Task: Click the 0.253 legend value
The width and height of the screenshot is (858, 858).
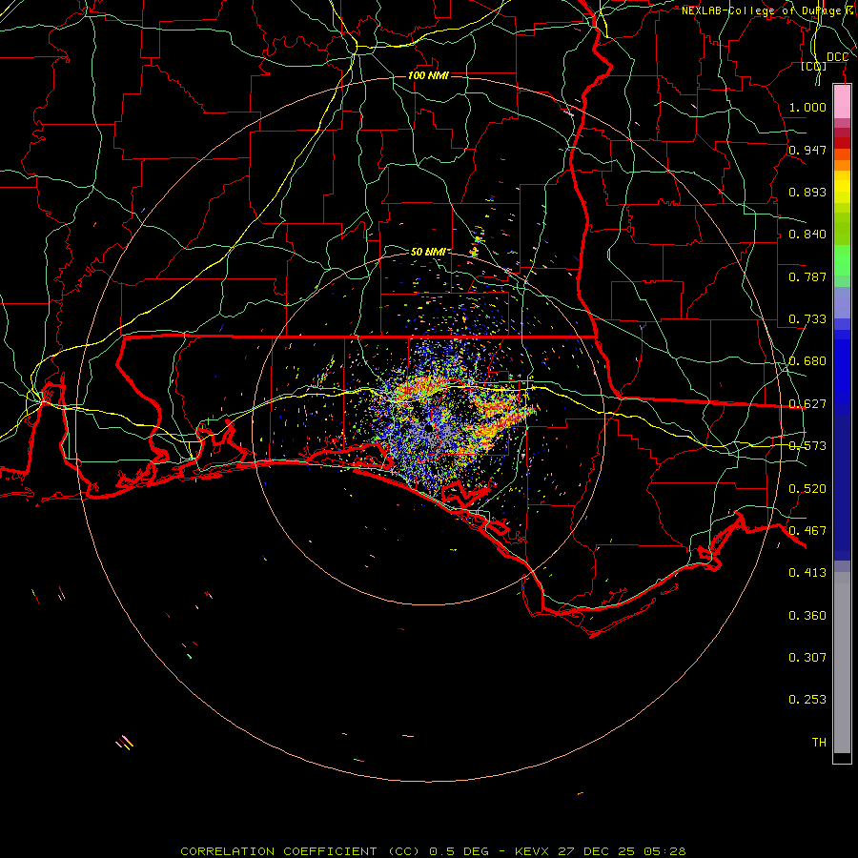Action: [807, 700]
